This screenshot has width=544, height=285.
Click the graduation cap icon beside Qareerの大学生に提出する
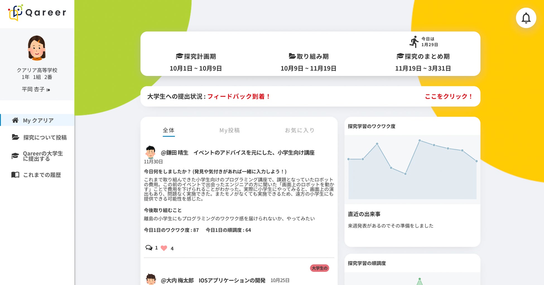coord(15,156)
